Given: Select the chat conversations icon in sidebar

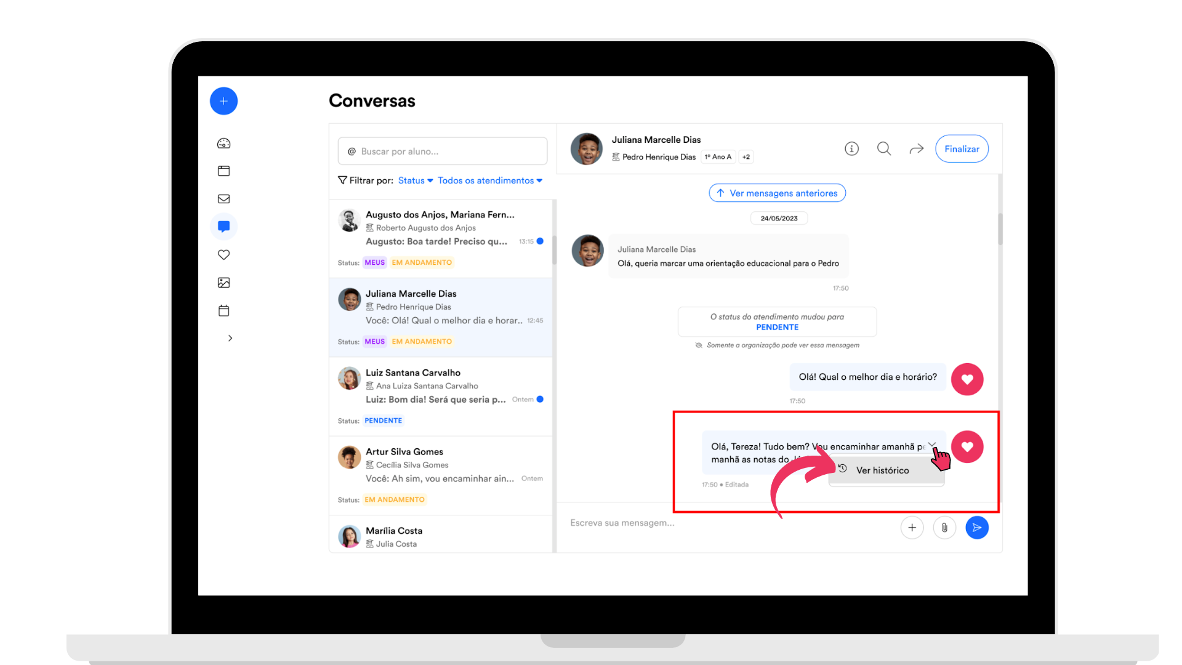Looking at the screenshot, I should point(223,227).
